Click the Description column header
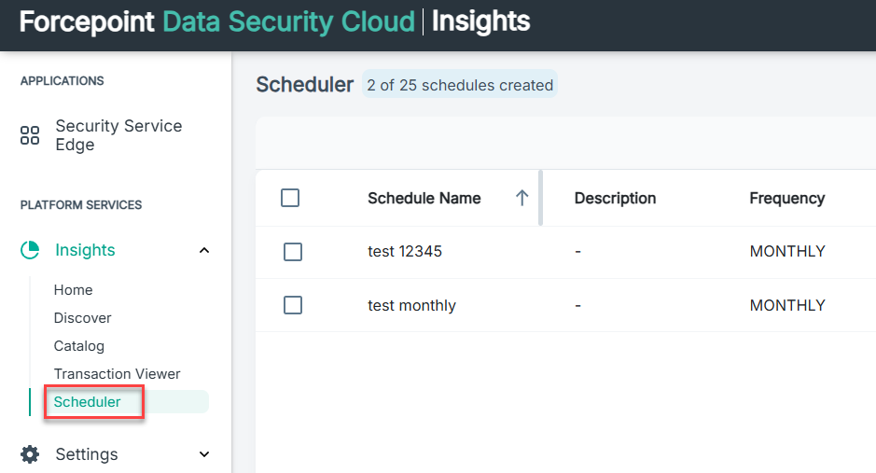This screenshot has height=473, width=876. 615,198
